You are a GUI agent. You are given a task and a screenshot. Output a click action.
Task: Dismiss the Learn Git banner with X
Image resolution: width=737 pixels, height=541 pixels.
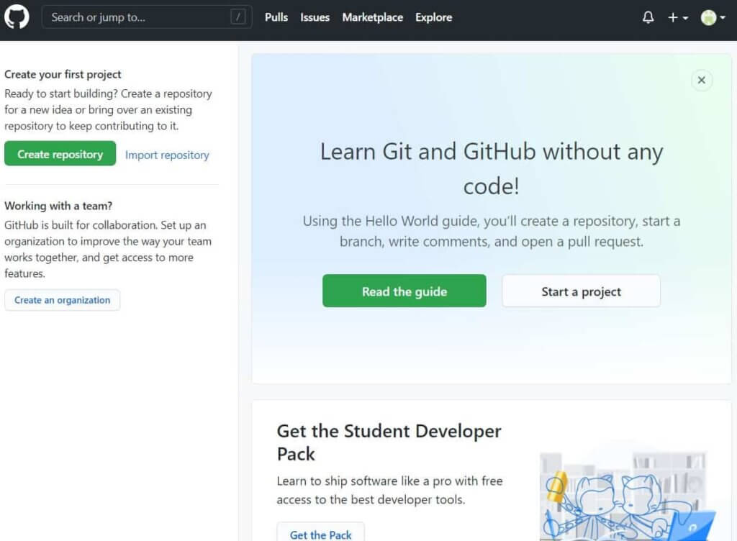701,81
